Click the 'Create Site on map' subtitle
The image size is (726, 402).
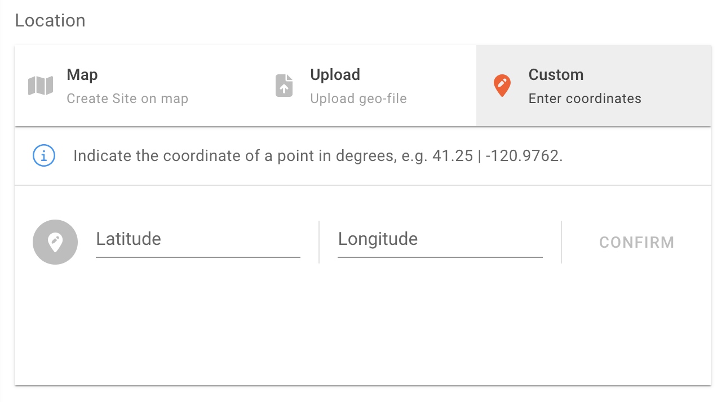pos(127,99)
